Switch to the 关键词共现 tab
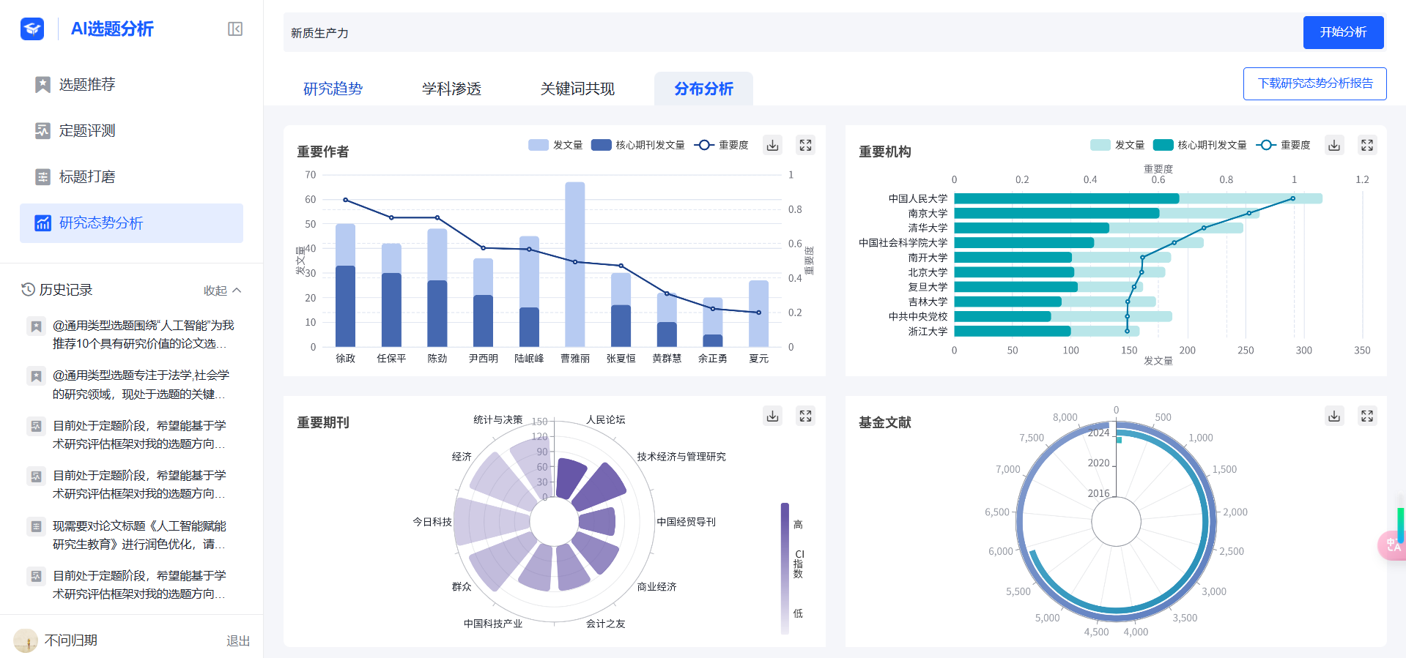The height and width of the screenshot is (658, 1406). coord(577,89)
